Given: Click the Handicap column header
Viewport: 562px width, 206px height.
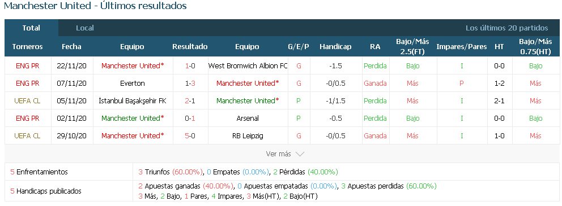Looking at the screenshot, I should tap(335, 47).
